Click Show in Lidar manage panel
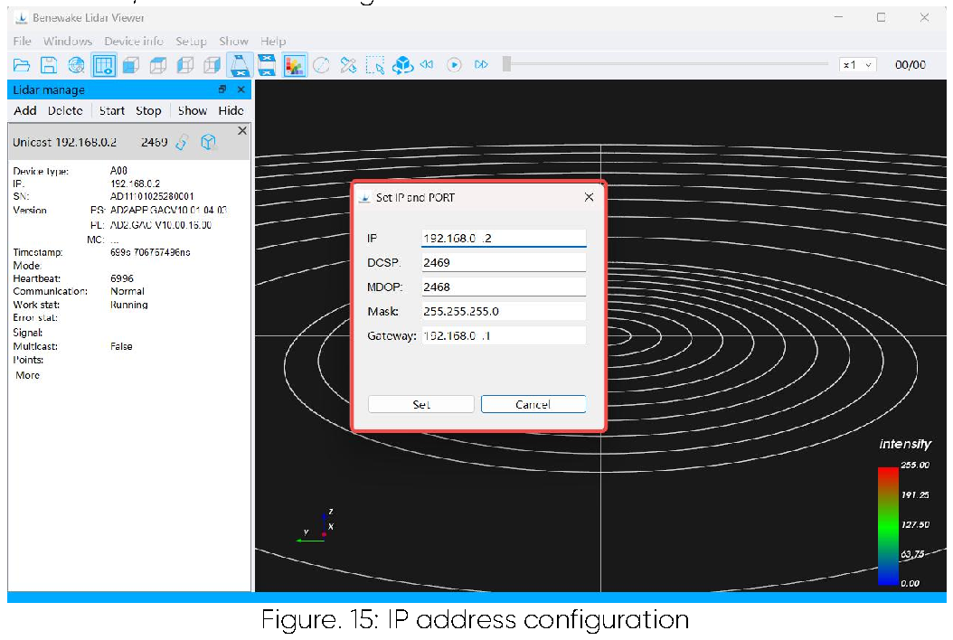 click(192, 110)
